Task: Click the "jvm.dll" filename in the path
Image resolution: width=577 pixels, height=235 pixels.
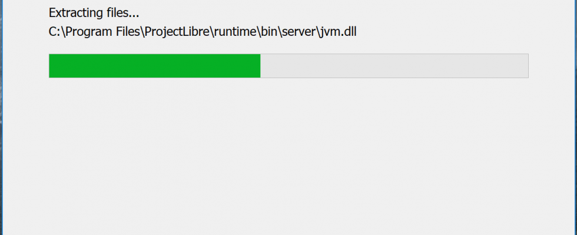Action: click(x=337, y=32)
